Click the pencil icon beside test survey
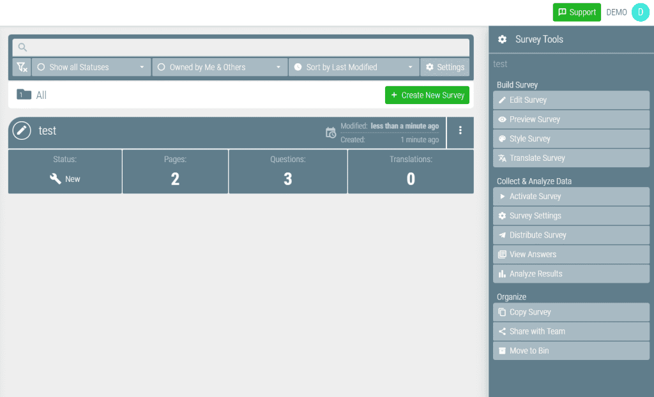 pos(22,131)
